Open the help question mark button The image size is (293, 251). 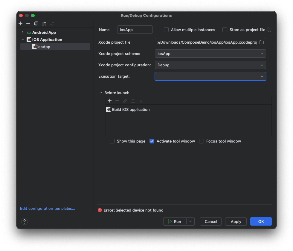tap(25, 221)
